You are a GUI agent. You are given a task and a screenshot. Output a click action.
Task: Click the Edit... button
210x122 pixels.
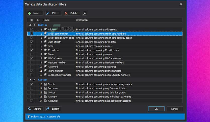(54, 13)
